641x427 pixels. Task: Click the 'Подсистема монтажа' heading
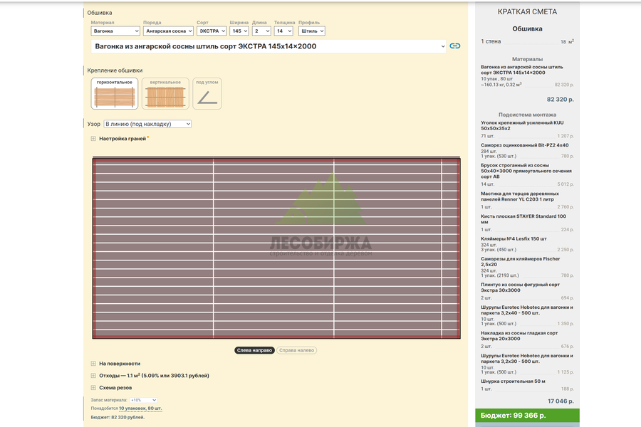527,115
